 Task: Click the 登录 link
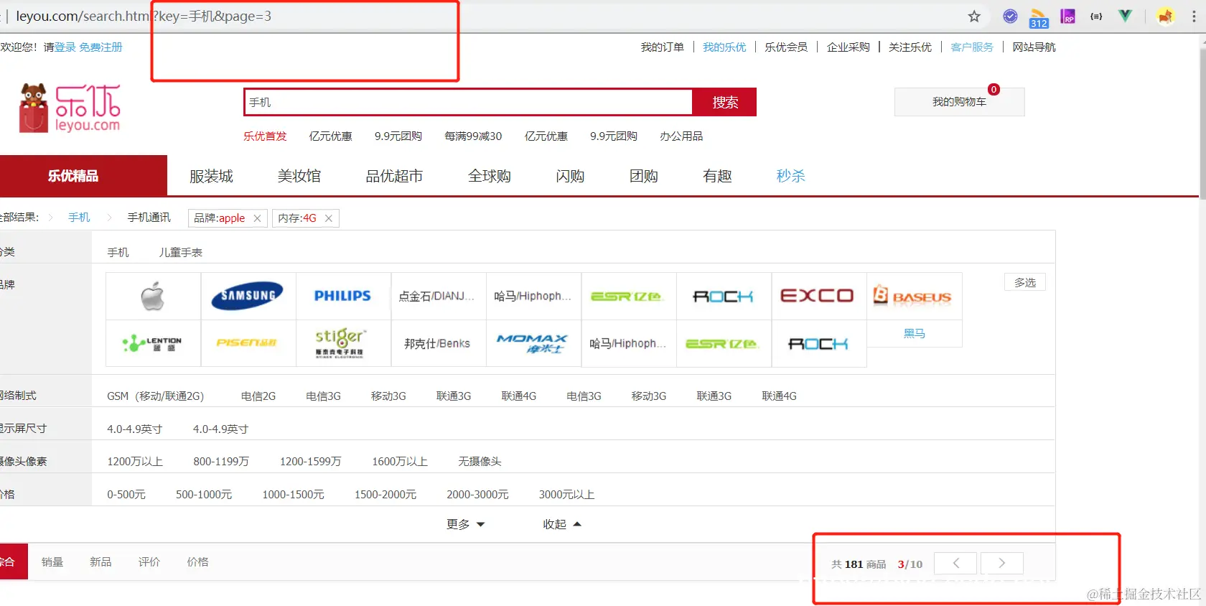[65, 47]
